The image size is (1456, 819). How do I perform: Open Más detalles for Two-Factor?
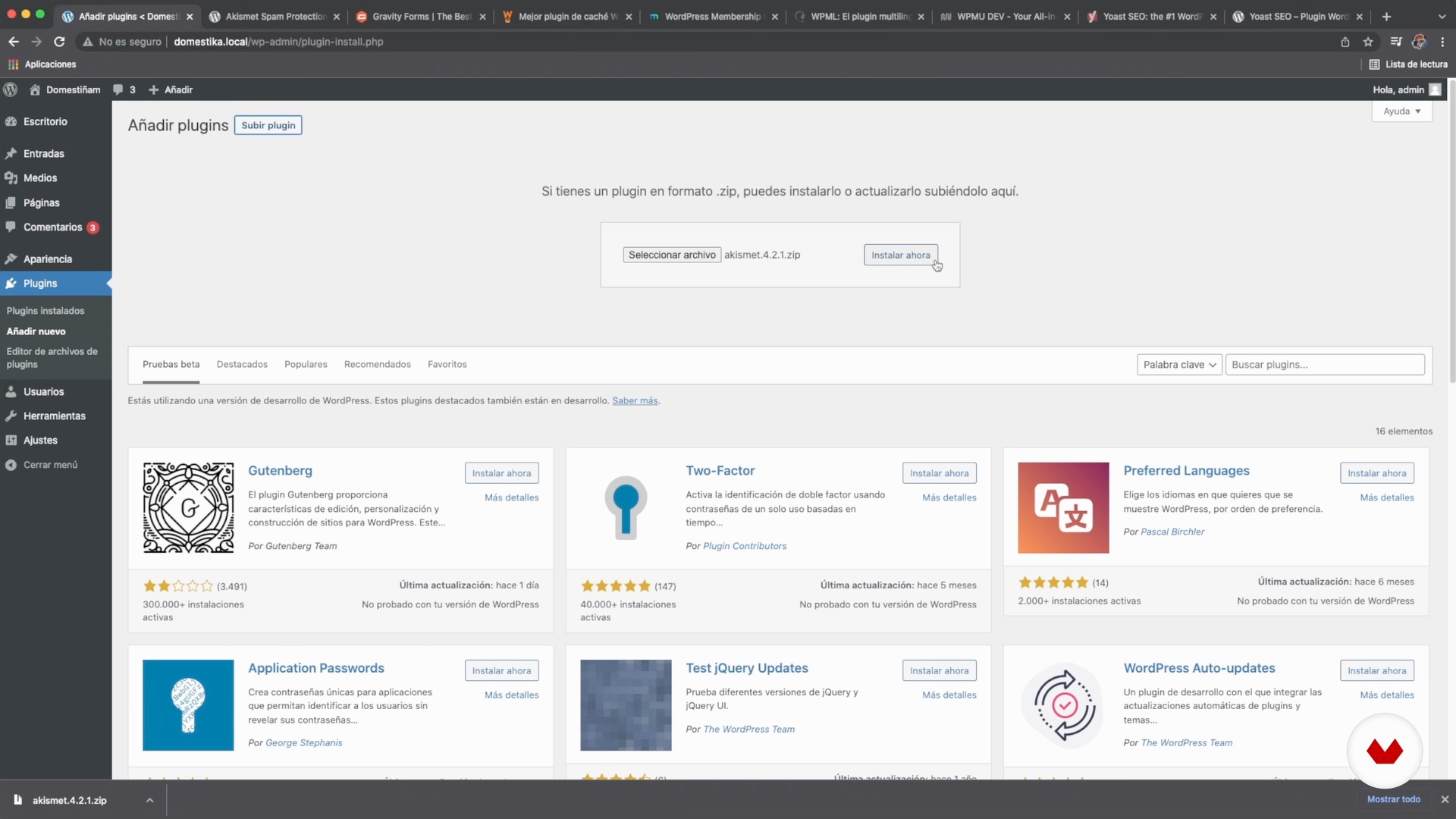[x=949, y=497]
